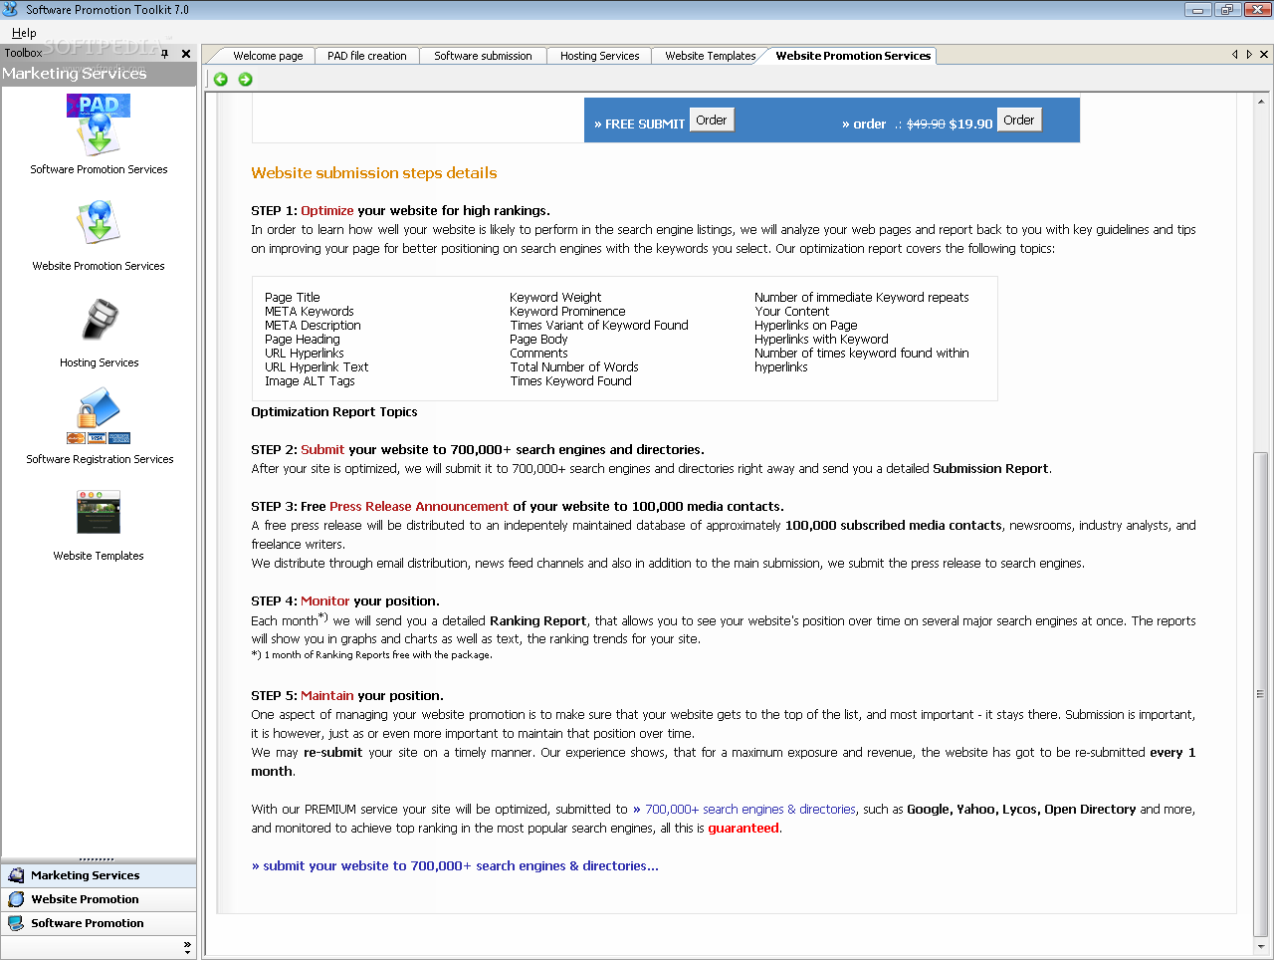
Task: Click the Keyword Weight topic entry
Action: coord(555,297)
